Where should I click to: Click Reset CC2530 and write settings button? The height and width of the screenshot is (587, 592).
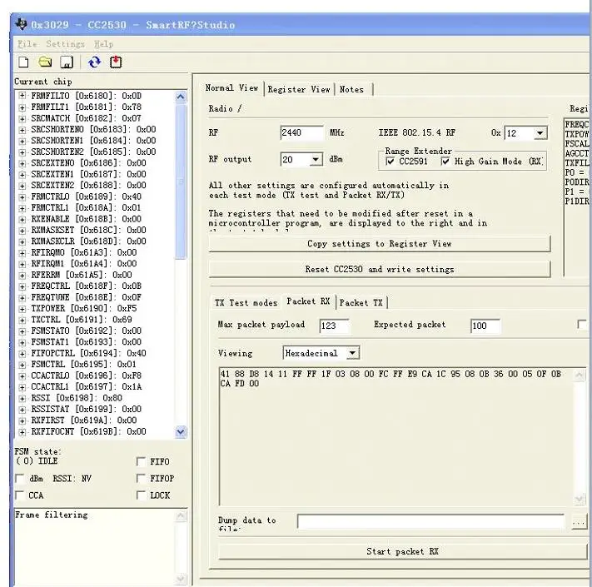pyautogui.click(x=380, y=269)
